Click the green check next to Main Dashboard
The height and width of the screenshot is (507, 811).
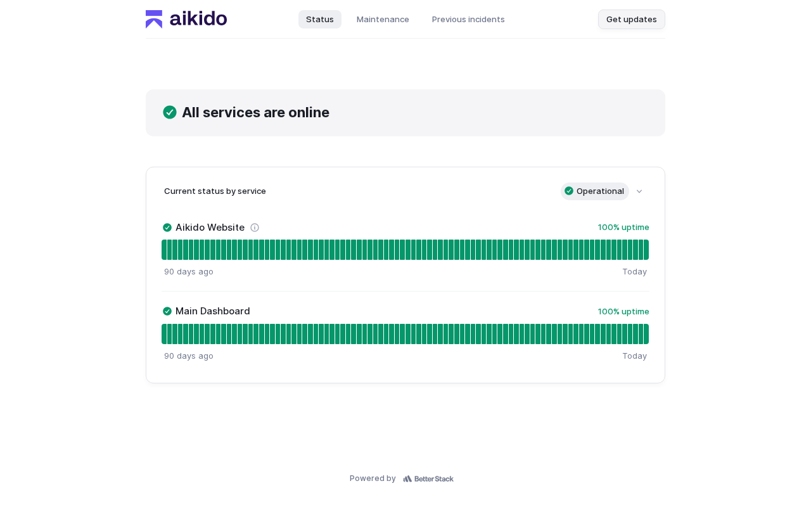[x=167, y=311]
